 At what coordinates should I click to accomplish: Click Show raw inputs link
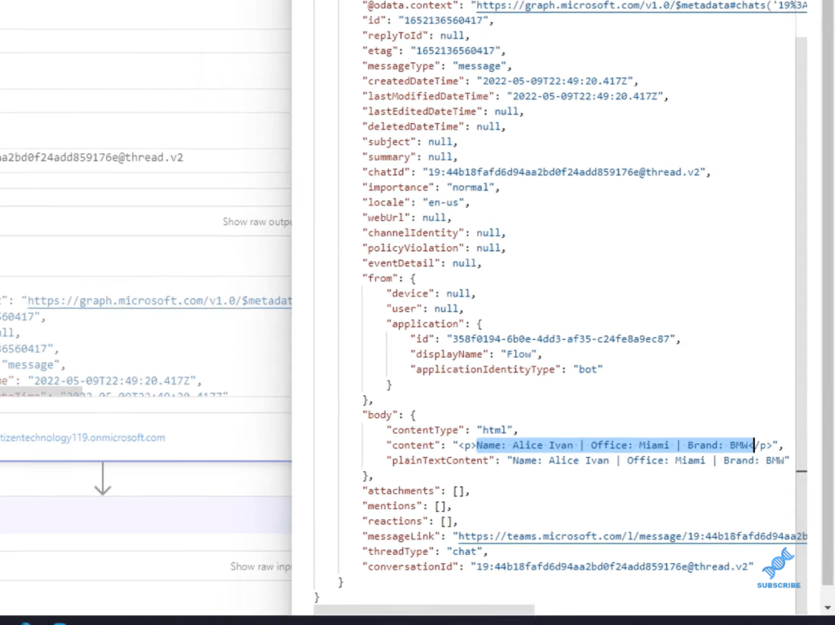[260, 566]
